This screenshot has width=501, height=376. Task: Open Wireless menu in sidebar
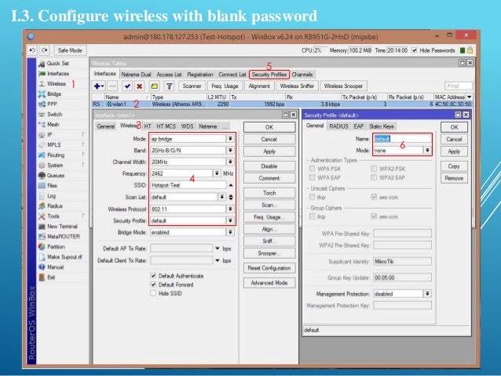(x=52, y=84)
